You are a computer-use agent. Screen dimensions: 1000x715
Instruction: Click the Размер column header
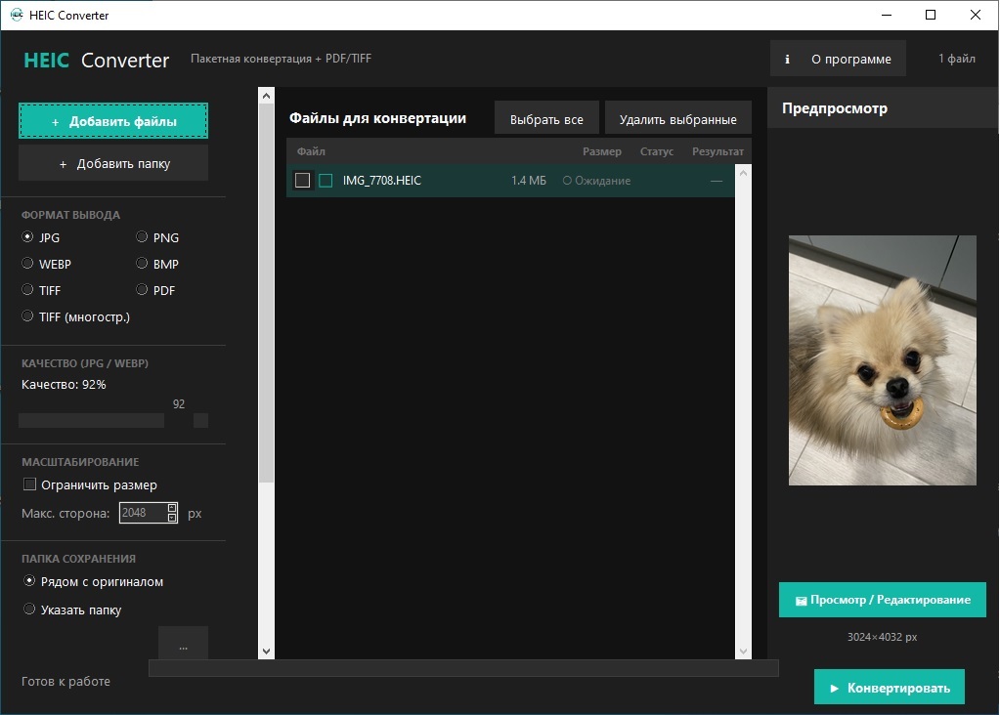click(602, 151)
